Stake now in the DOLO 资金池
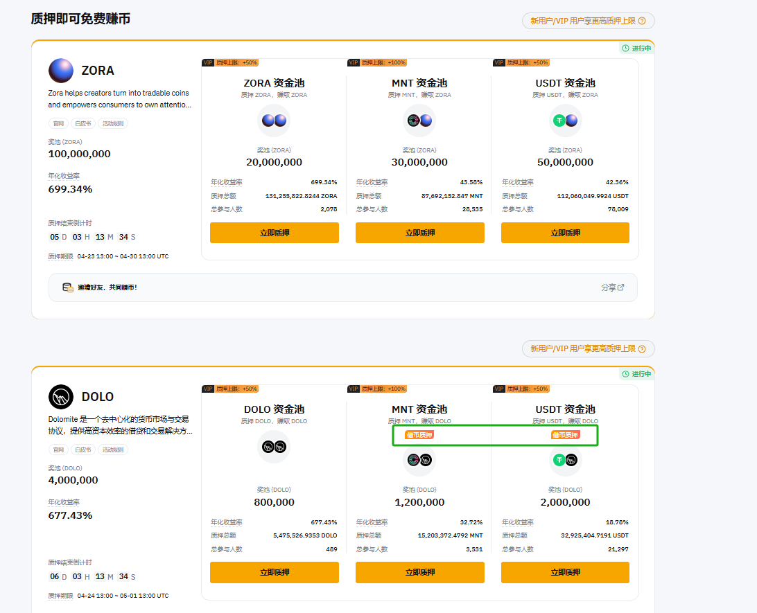 pos(275,572)
